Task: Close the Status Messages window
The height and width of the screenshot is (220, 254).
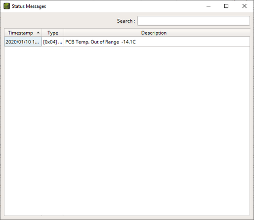Action: tap(244, 6)
